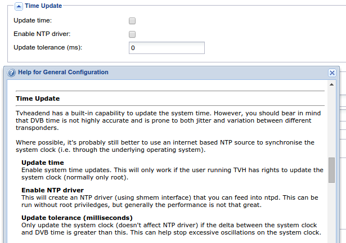The width and height of the screenshot is (346, 243).
Task: Click the 'Enable NTP driver:' form label
Action: pos(42,34)
